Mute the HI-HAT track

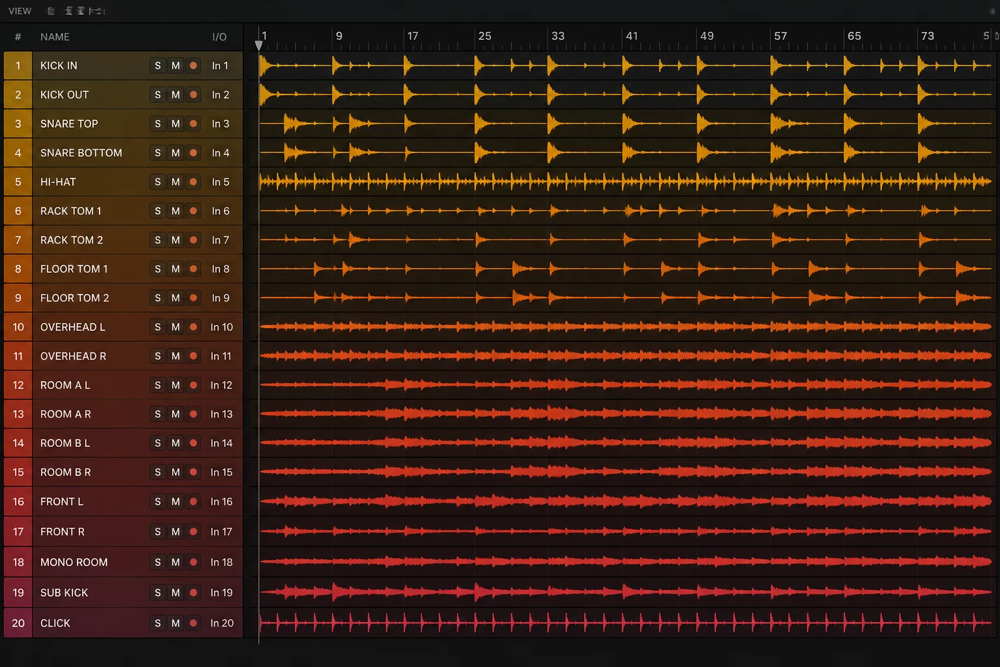[x=176, y=182]
